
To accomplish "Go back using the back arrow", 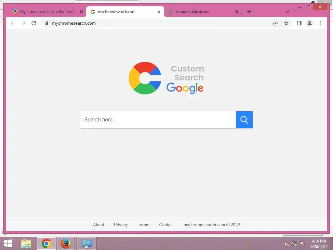I will [x=13, y=23].
